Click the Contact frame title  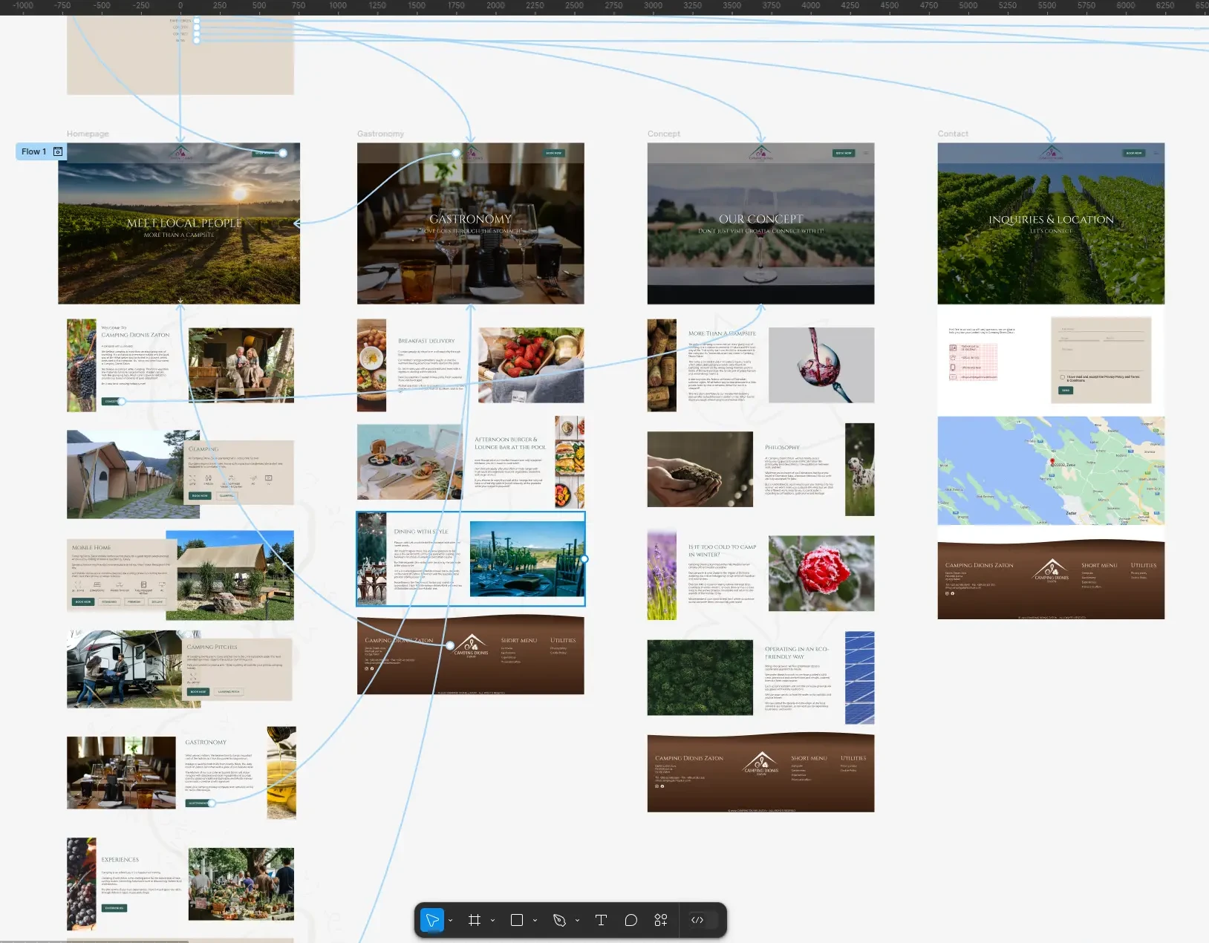pyautogui.click(x=953, y=134)
